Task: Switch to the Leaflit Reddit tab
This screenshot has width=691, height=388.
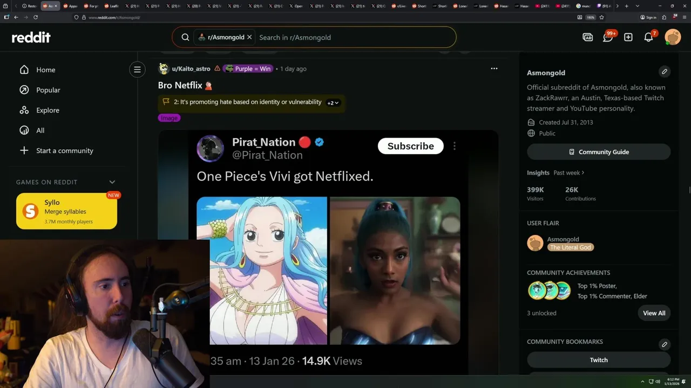Action: [112, 6]
